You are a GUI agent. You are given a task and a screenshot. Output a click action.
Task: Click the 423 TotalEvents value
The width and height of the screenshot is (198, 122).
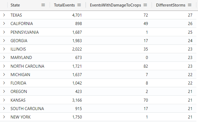79,92
